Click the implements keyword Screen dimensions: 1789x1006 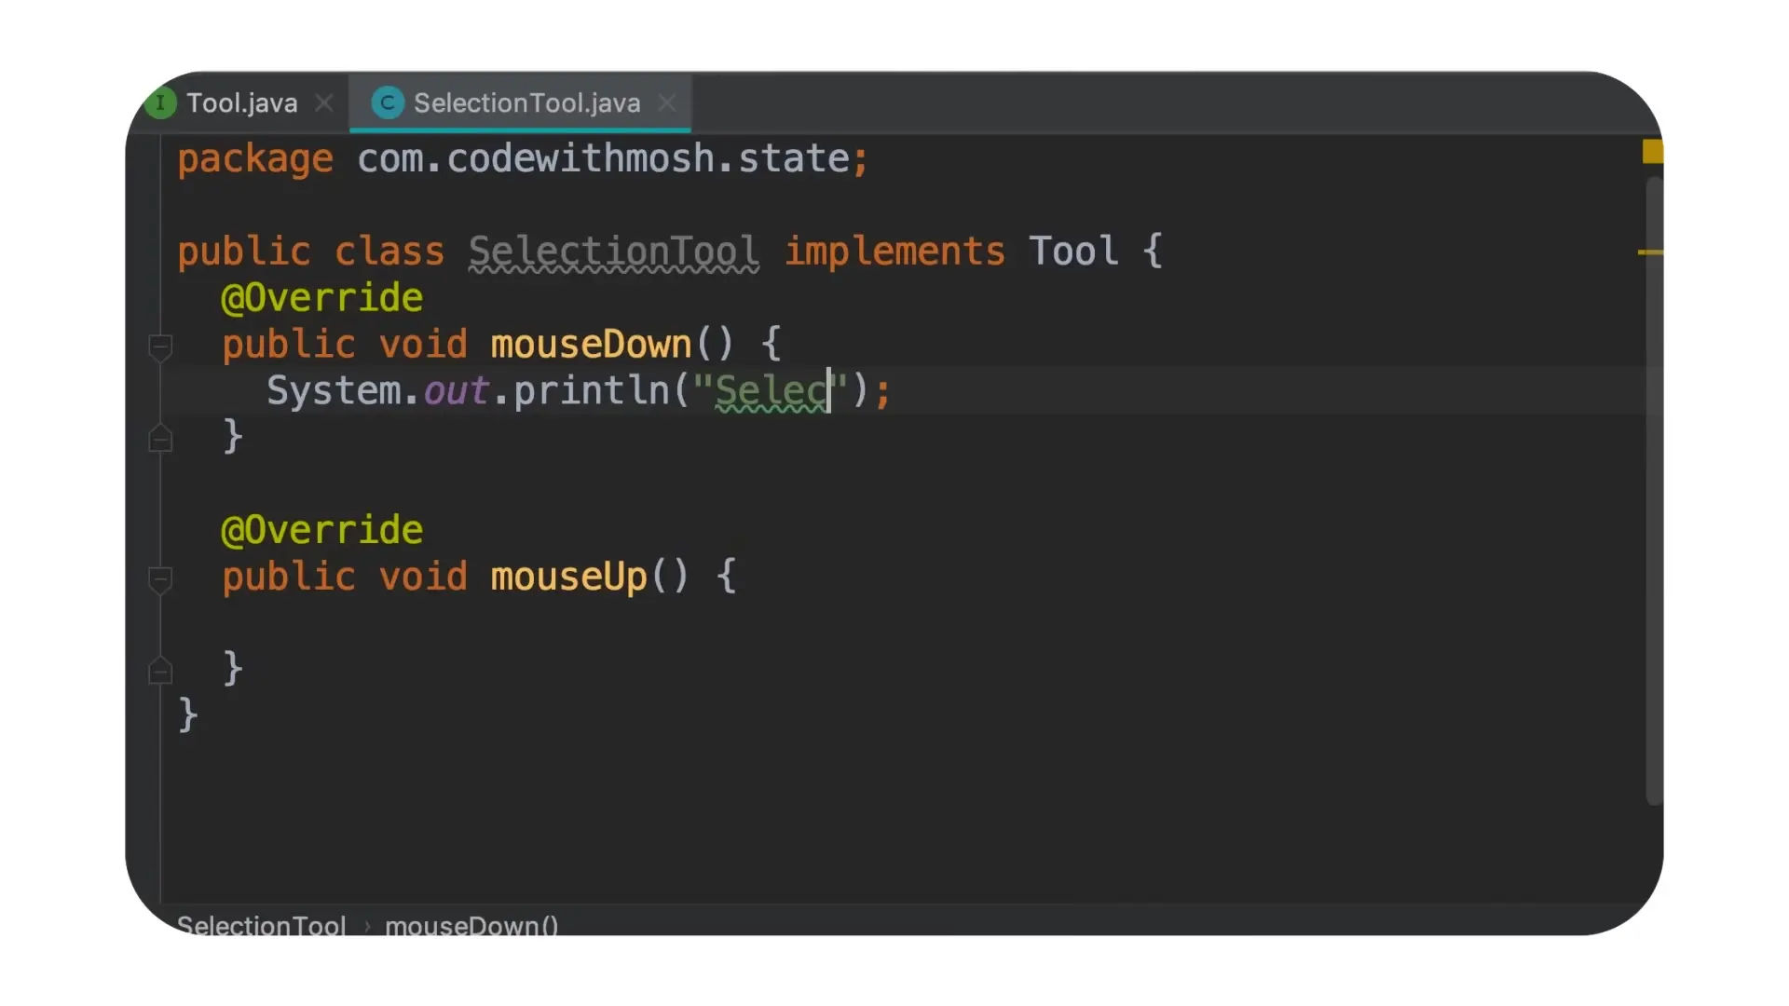(894, 251)
